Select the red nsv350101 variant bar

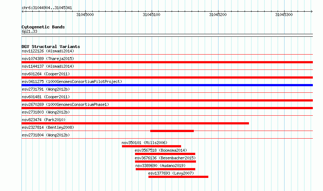pos(151,146)
